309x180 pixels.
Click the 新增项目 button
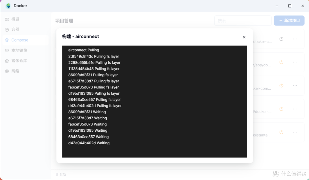click(289, 21)
